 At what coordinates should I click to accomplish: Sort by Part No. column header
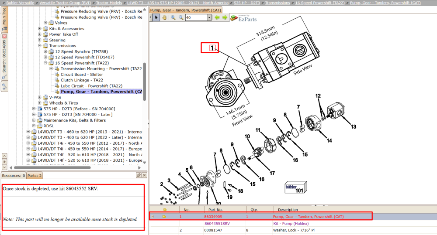(x=225, y=210)
